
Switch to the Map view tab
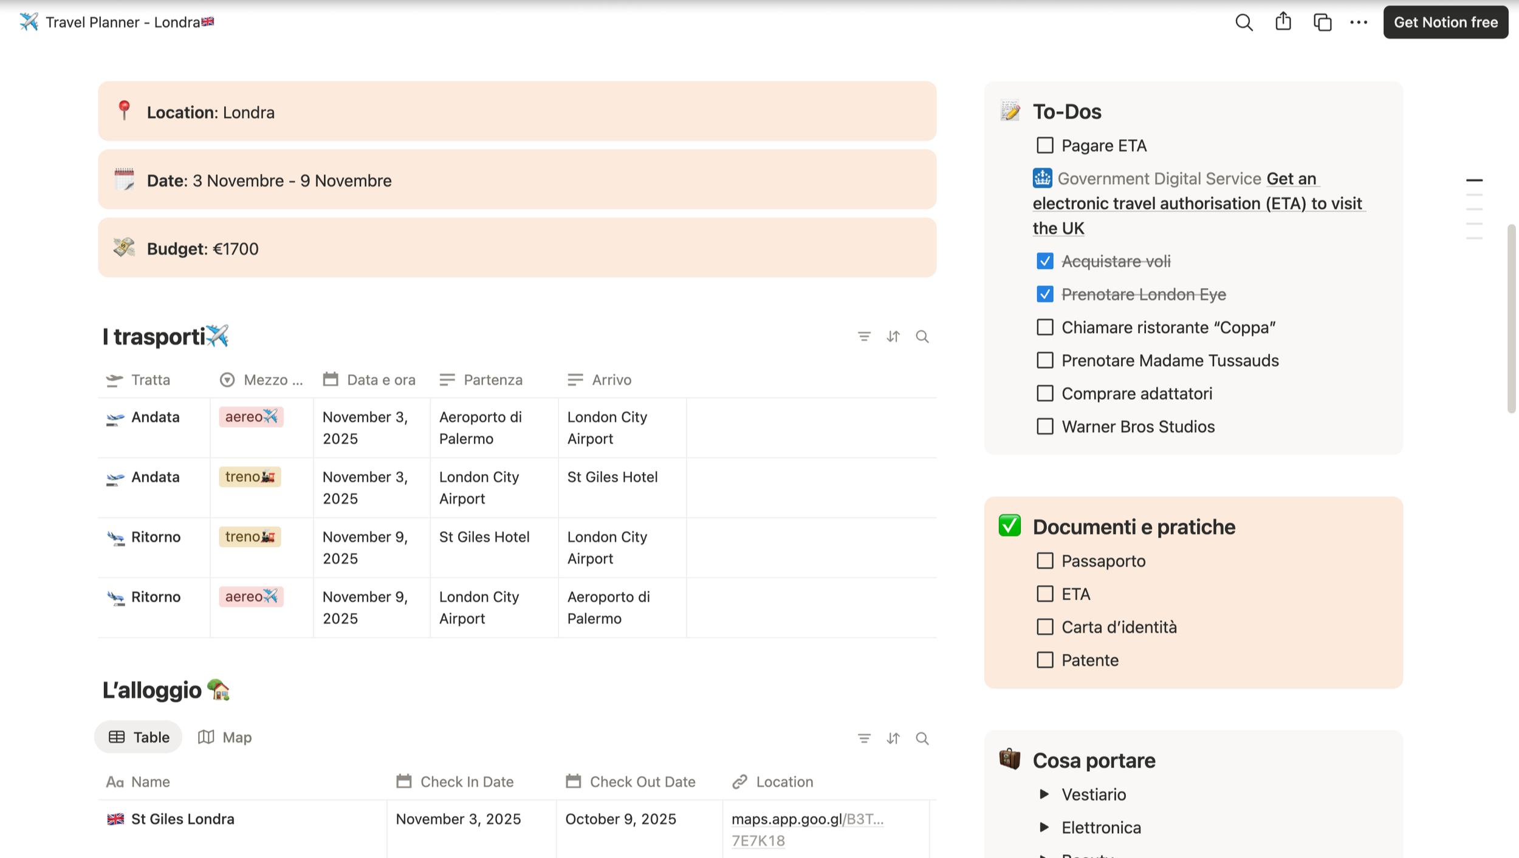click(225, 737)
